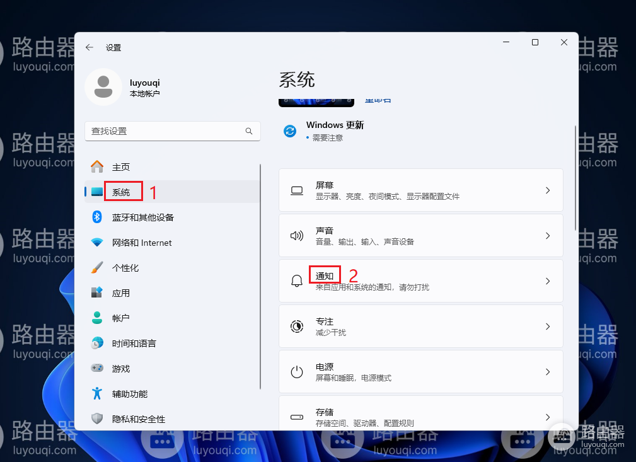Click the device wallpaper thumbnail under 系统

(x=316, y=103)
